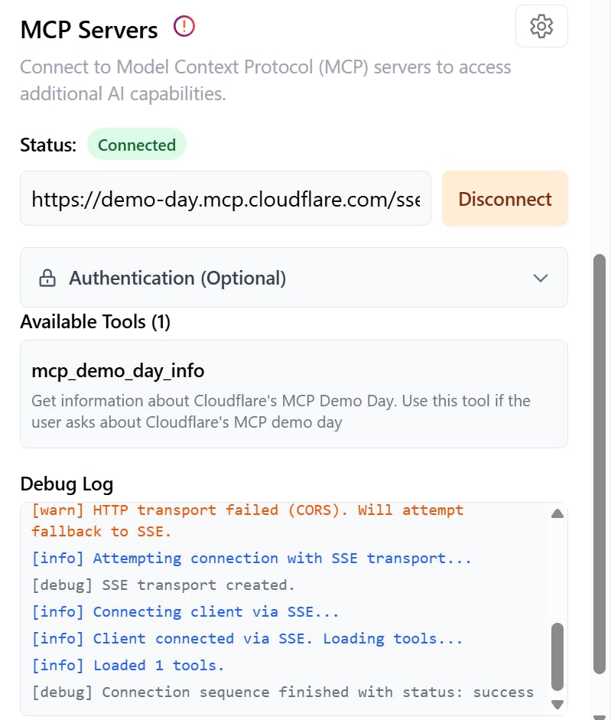Click the HTTP transport failed warning log line
611x720 pixels.
(x=247, y=520)
